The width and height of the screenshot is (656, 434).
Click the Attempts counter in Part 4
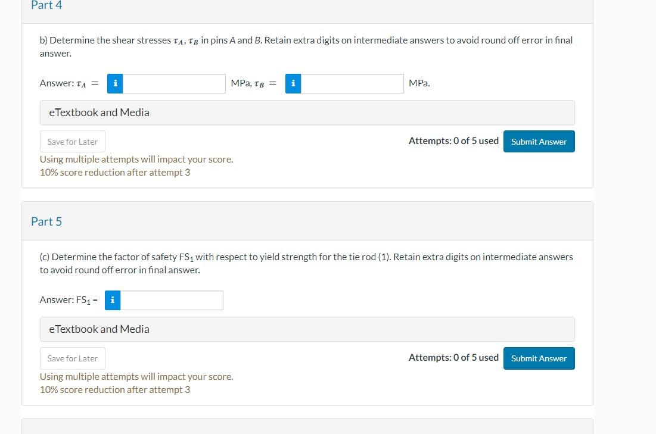[453, 140]
